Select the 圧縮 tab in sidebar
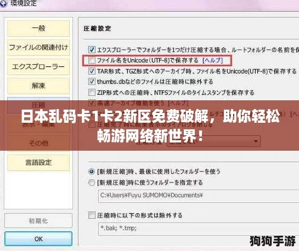The height and width of the screenshot is (251, 299). 38,105
